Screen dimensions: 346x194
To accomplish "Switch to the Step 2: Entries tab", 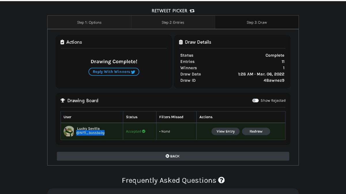I will 173,22.
